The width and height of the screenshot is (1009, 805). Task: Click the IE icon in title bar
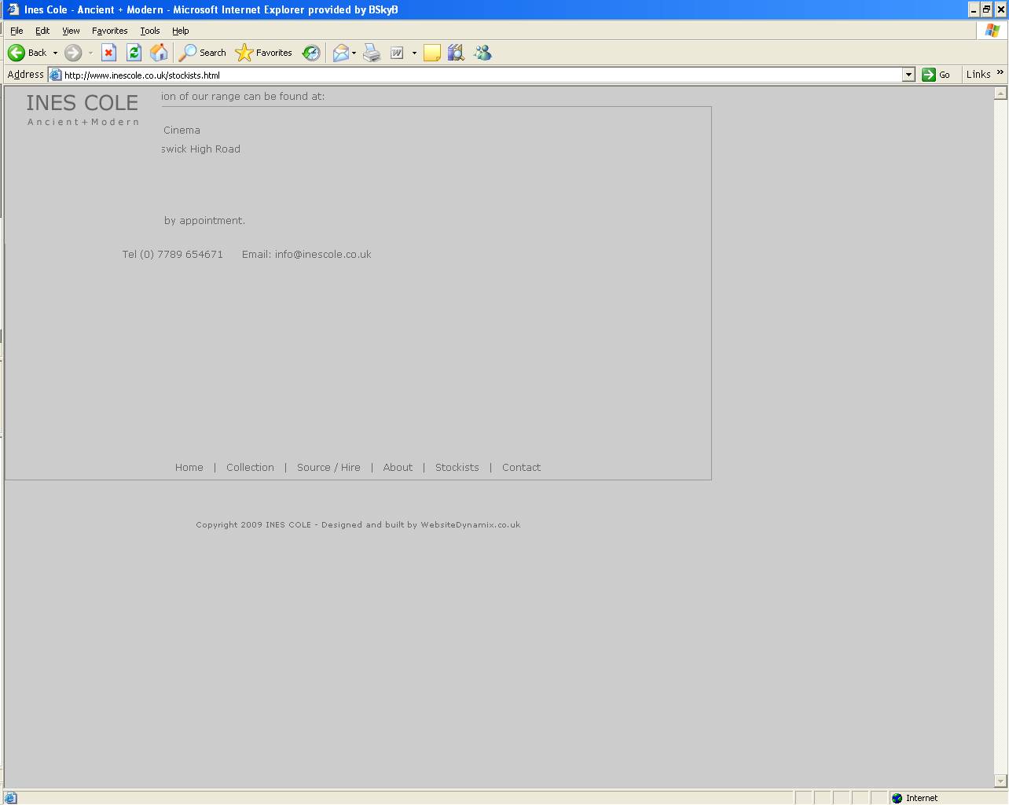click(x=13, y=9)
